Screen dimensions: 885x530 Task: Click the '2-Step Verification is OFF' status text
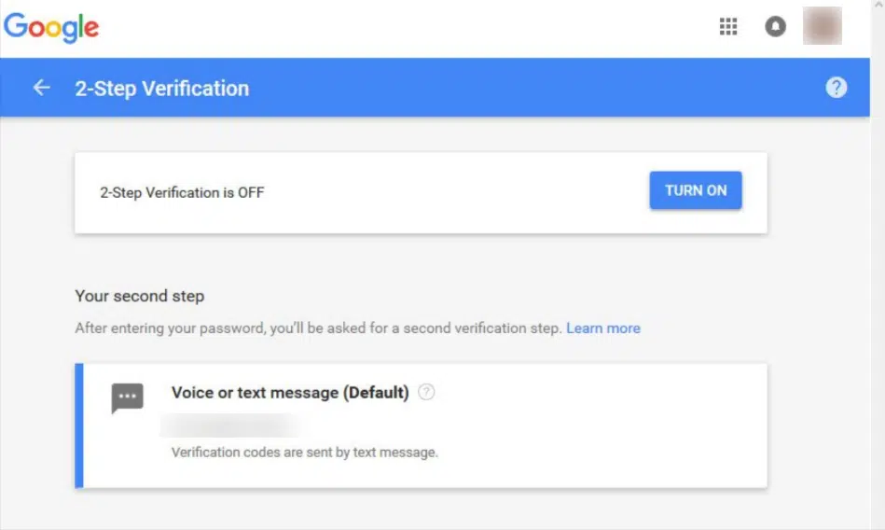tap(182, 192)
